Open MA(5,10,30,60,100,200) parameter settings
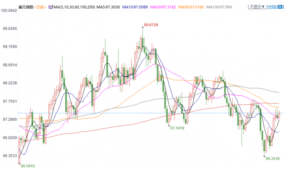Screen dimensions: 284x173 (x=74, y=7)
